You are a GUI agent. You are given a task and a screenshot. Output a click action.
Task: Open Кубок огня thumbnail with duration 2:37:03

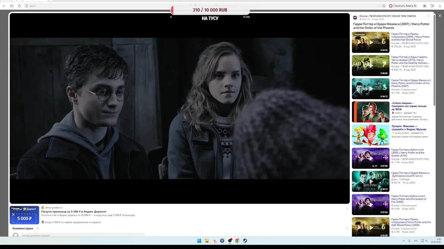[x=370, y=204]
